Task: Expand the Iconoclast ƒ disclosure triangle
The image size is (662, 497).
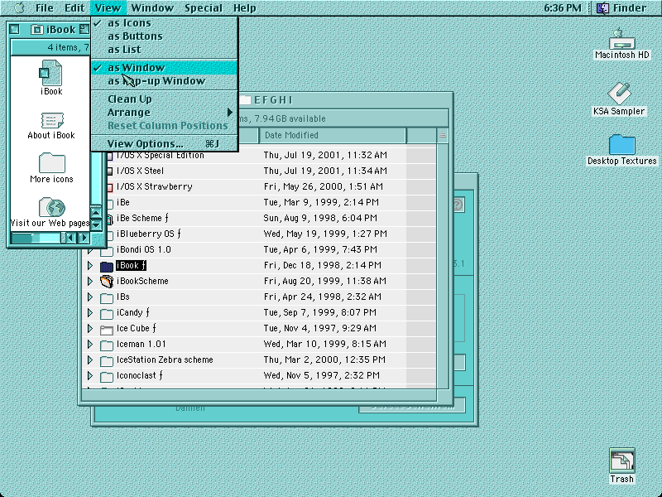Action: (90, 376)
